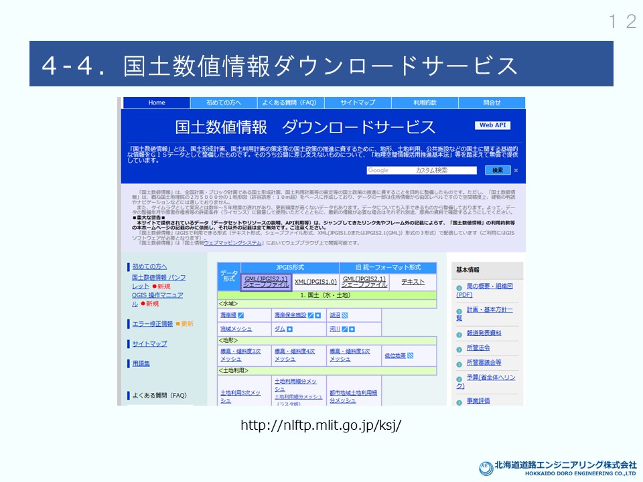
Task: Click the bullet icon beside 報道発表資料
Action: [x=459, y=334]
